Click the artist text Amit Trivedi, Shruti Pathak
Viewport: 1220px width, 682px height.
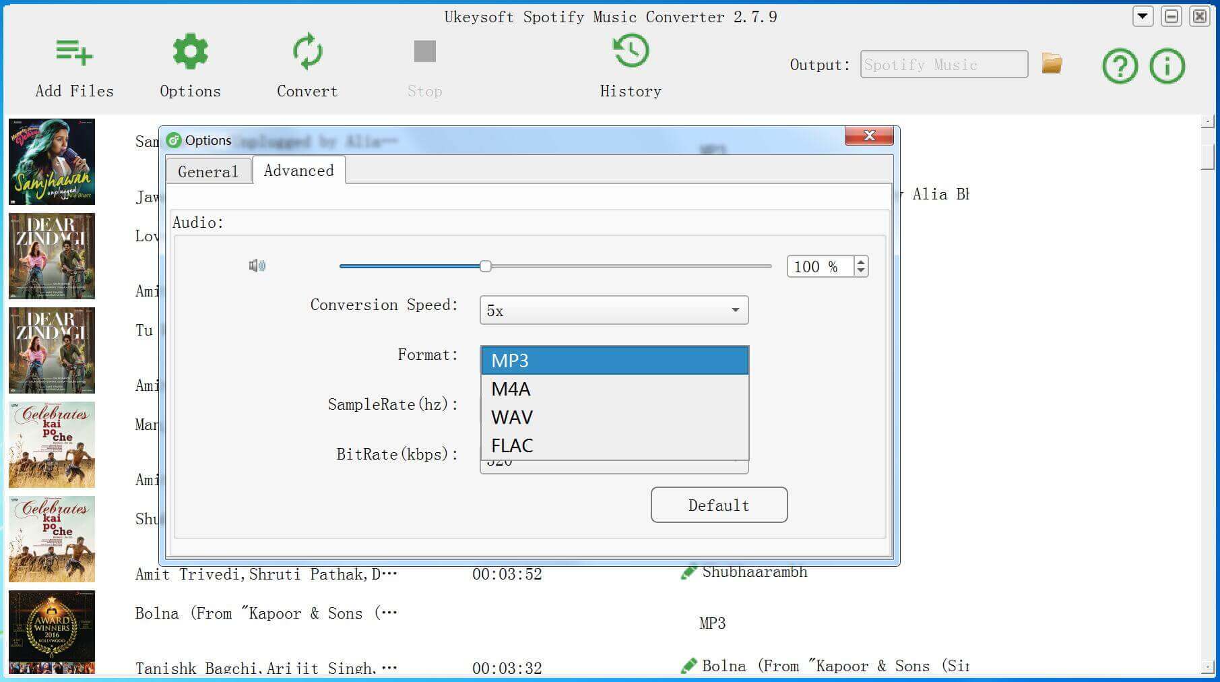266,574
